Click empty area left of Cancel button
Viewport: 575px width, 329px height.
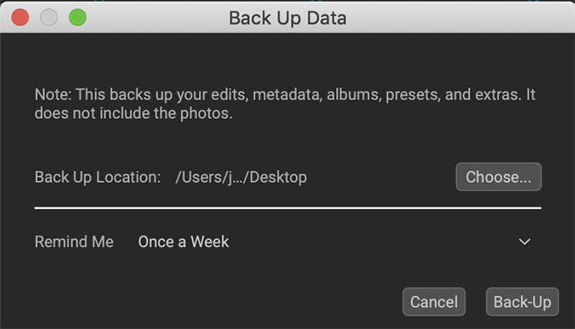(220, 302)
